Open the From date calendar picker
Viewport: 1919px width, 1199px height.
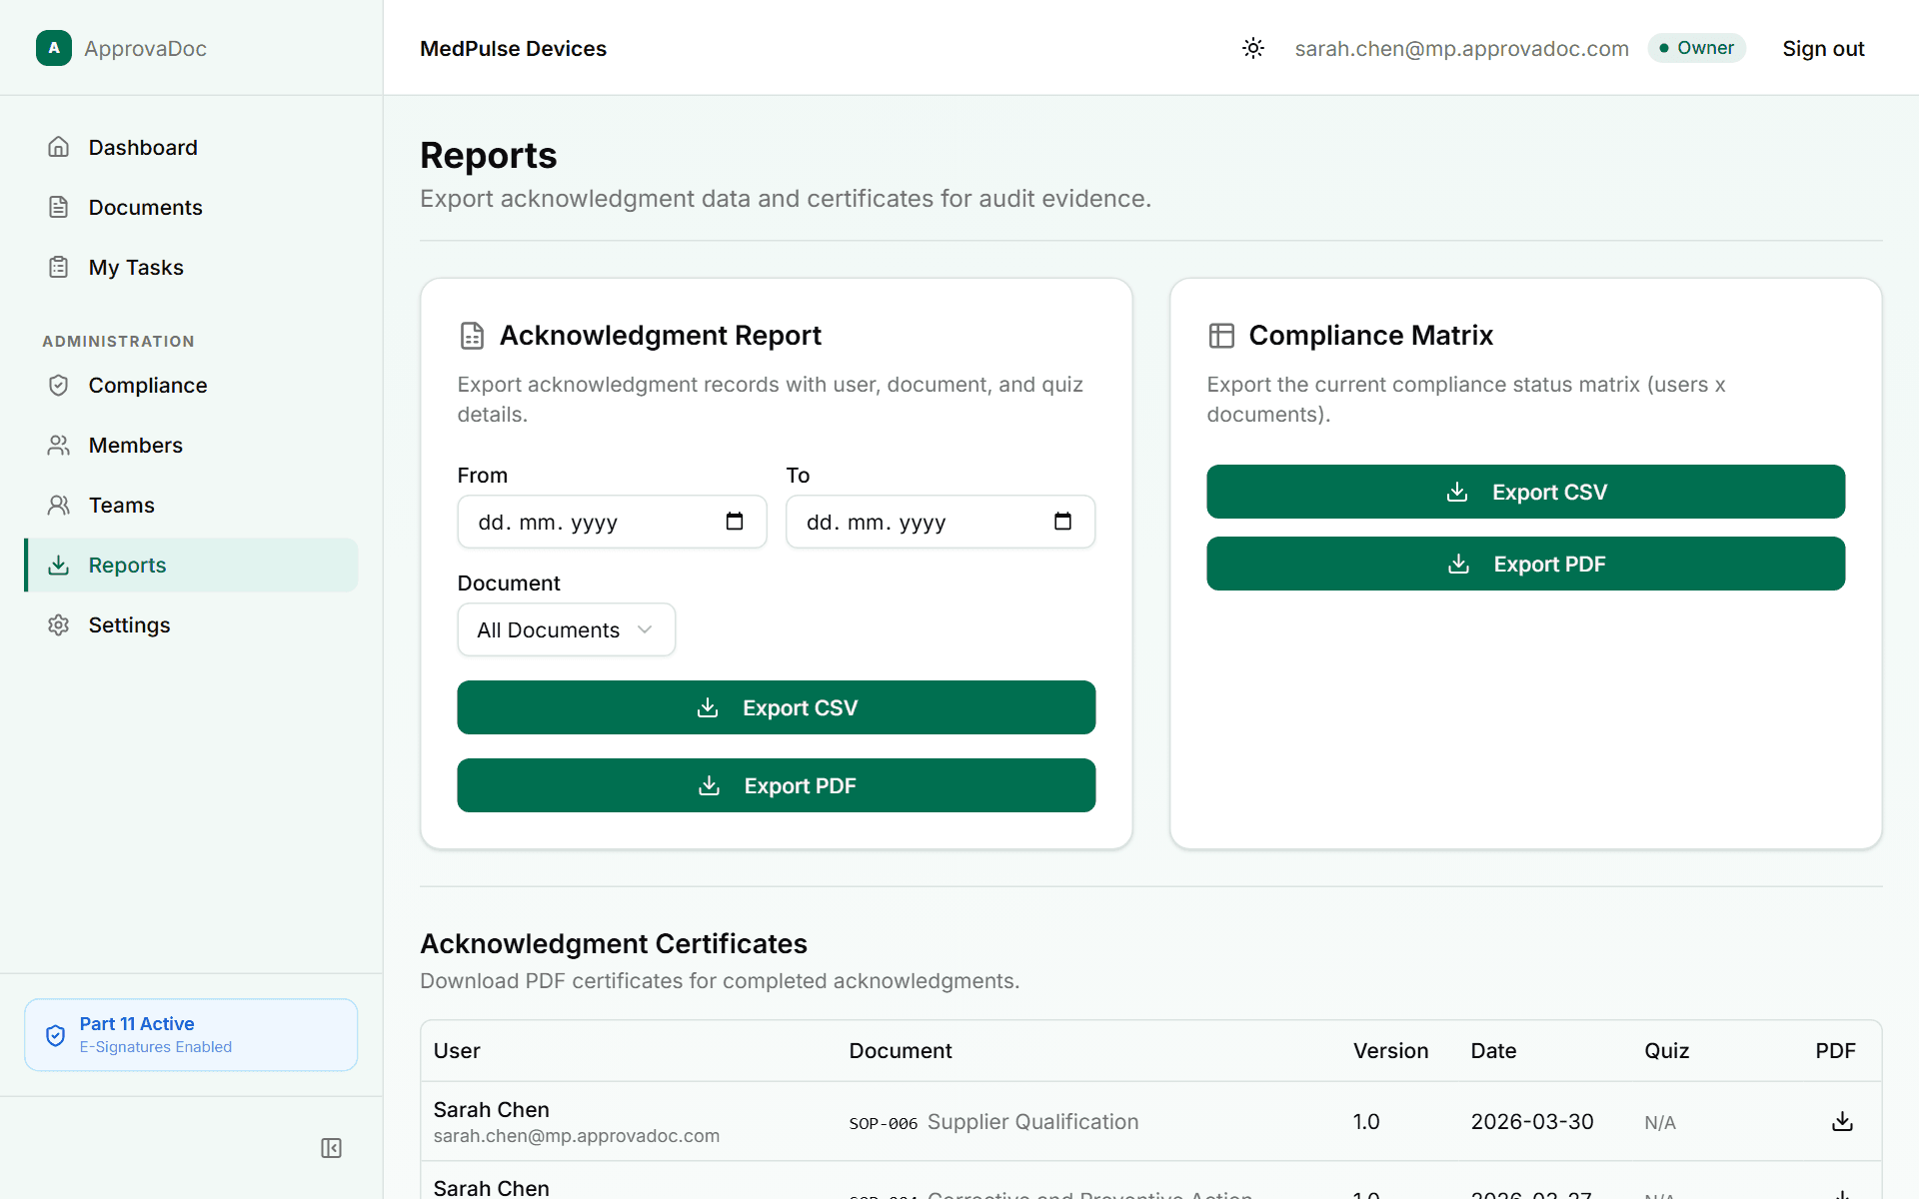pyautogui.click(x=736, y=521)
